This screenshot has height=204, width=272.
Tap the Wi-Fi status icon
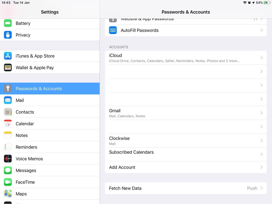245,3
